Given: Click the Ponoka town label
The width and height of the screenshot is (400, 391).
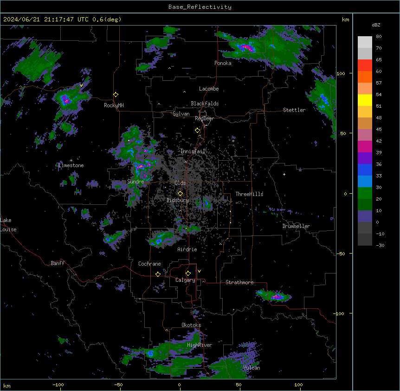Looking at the screenshot, I should click(x=223, y=63).
